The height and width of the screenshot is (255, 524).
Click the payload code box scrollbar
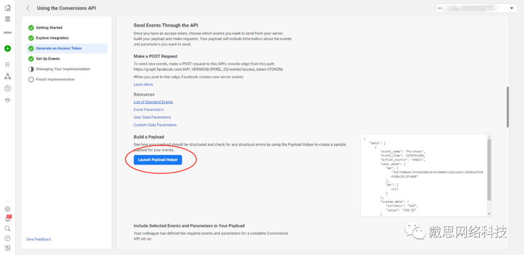click(x=490, y=170)
